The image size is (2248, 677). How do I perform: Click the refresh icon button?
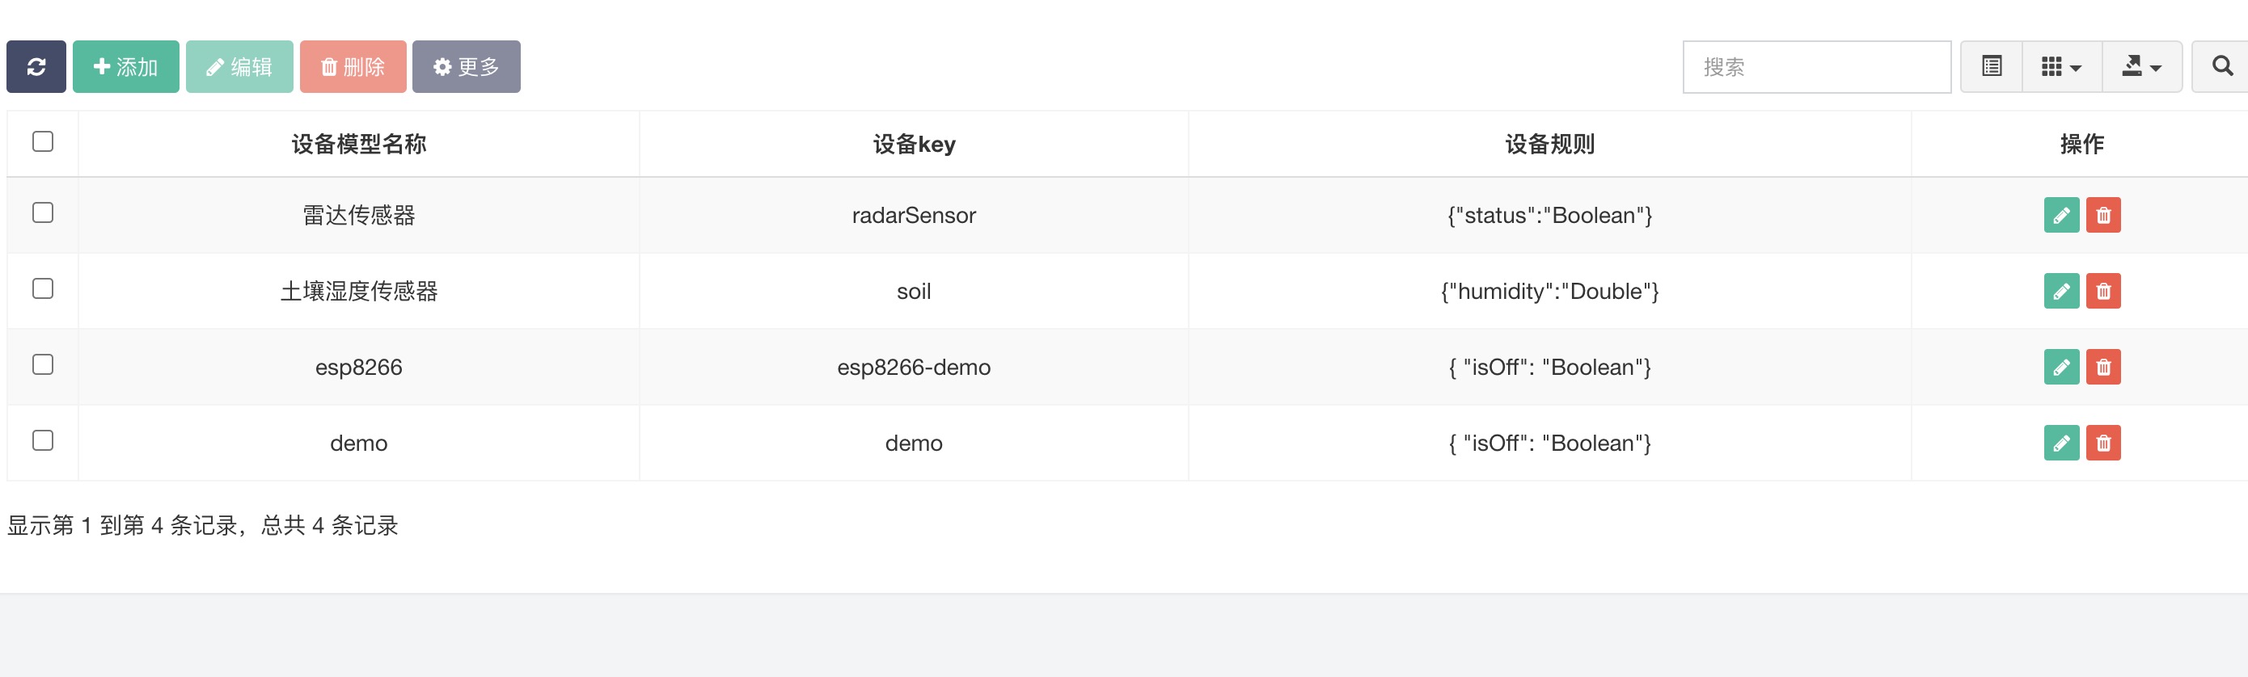[x=36, y=66]
